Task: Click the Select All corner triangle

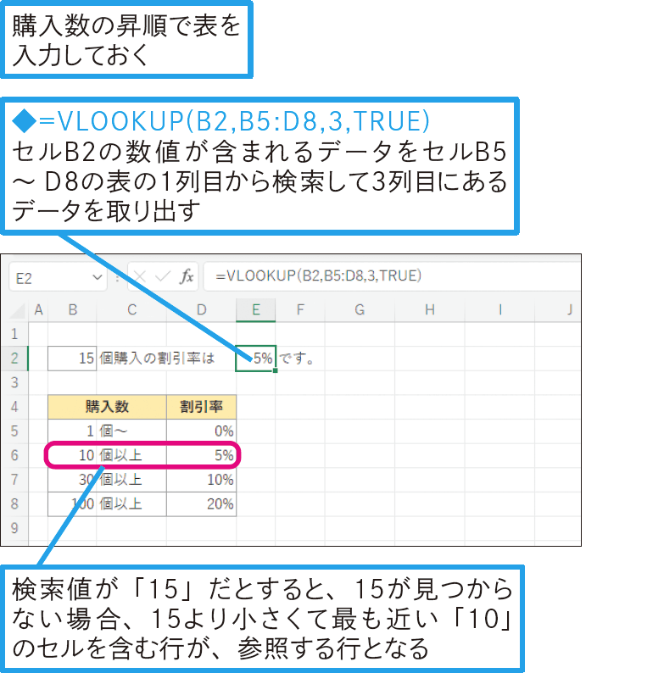Action: (18, 310)
